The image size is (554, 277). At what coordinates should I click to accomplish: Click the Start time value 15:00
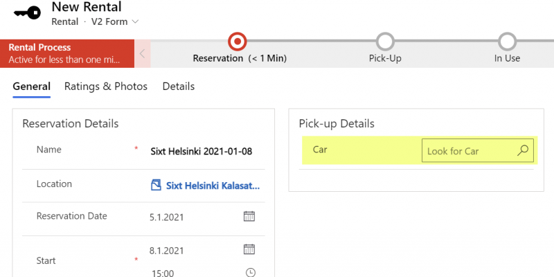[163, 273]
